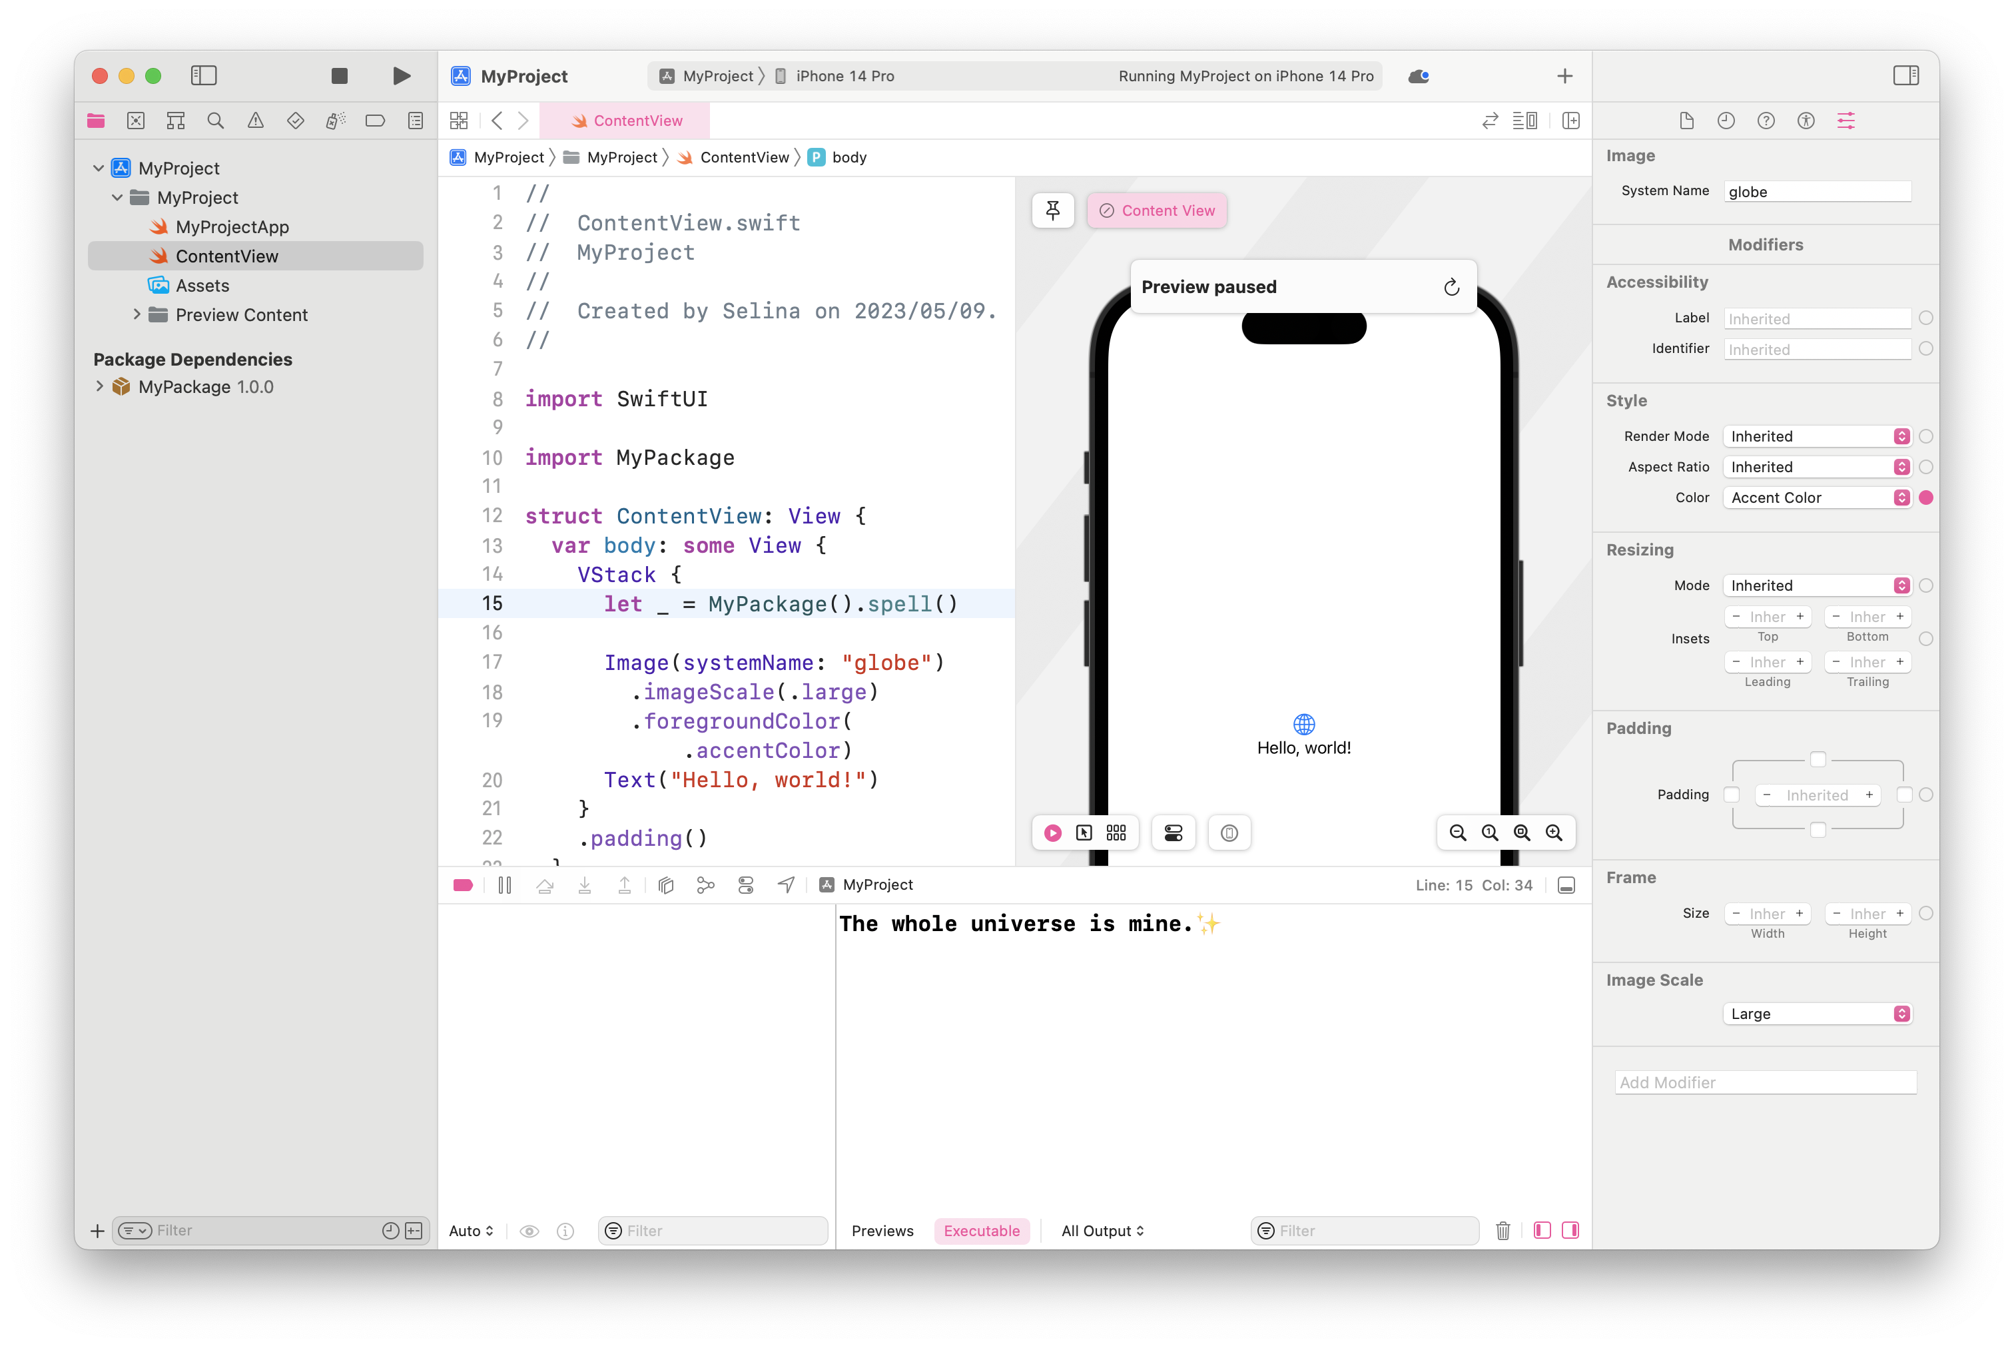Screen dimensions: 2014x1348
Task: Clear the console with the trash icon
Action: (x=1503, y=1230)
